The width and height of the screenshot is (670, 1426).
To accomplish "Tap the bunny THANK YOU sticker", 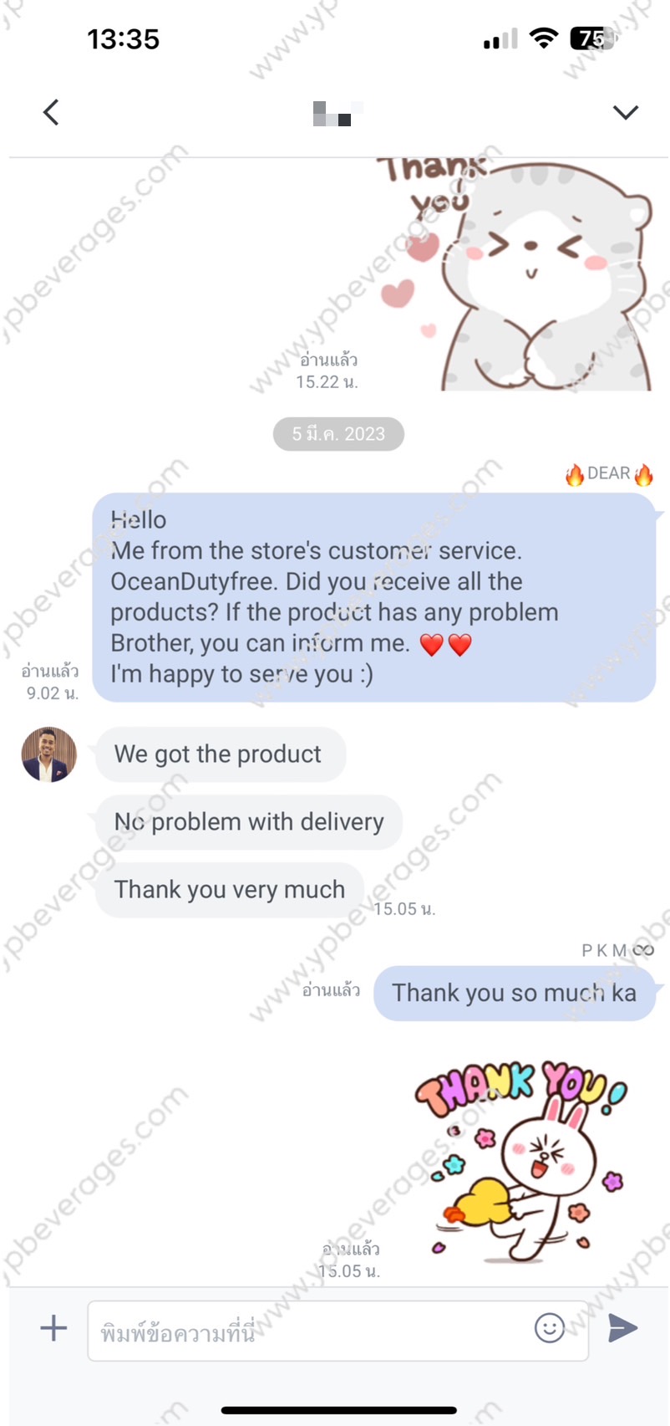I will 520,1161.
